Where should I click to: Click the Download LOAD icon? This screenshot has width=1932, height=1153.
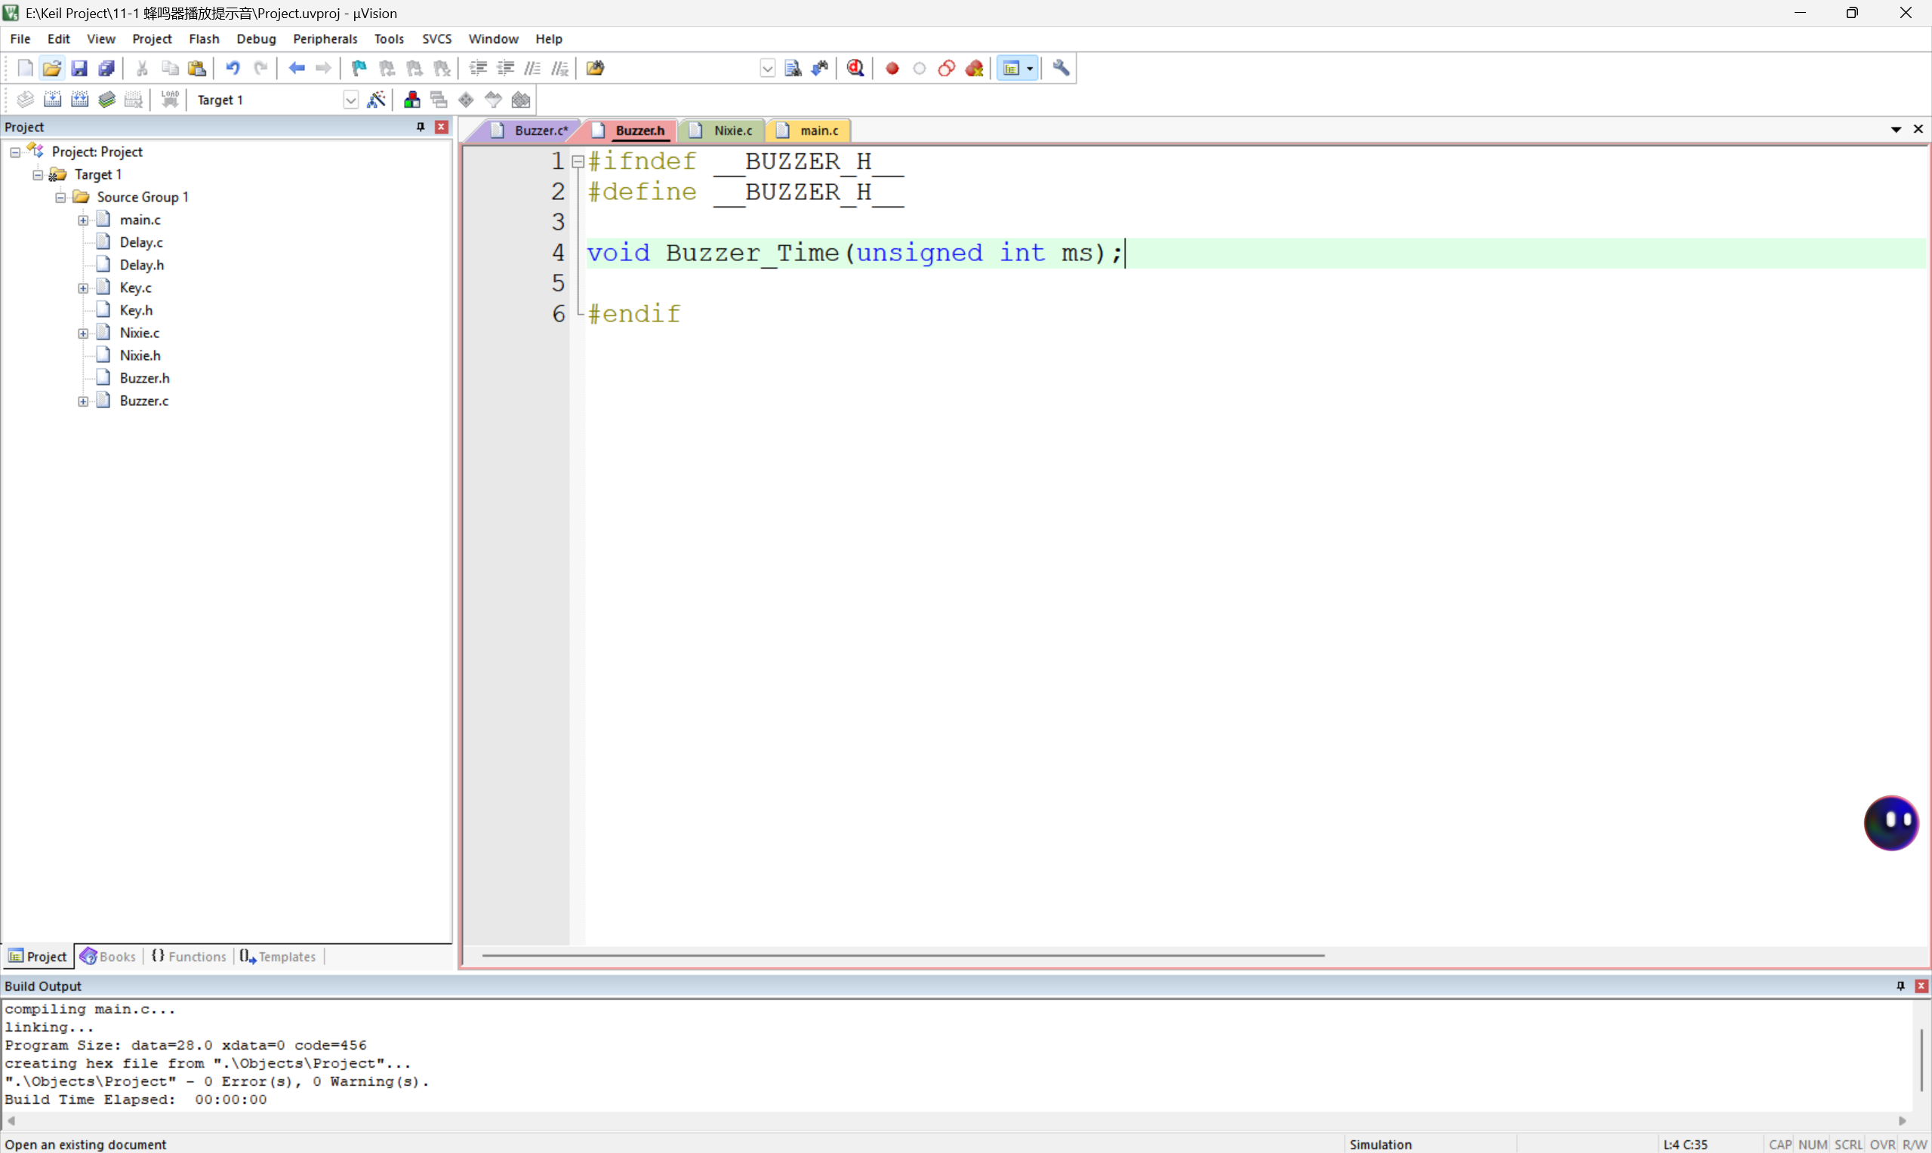(x=169, y=100)
